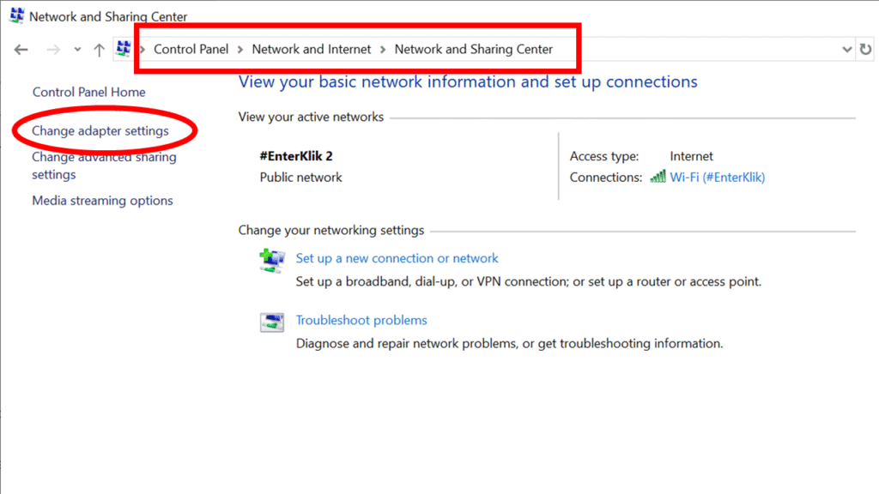Expand the chevron after Network and Internet breadcrumb
The image size is (879, 494).
click(383, 50)
